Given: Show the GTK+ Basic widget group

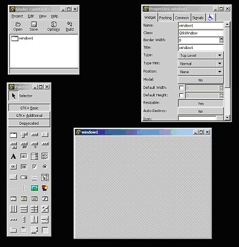Looking at the screenshot, I should click(x=29, y=108).
